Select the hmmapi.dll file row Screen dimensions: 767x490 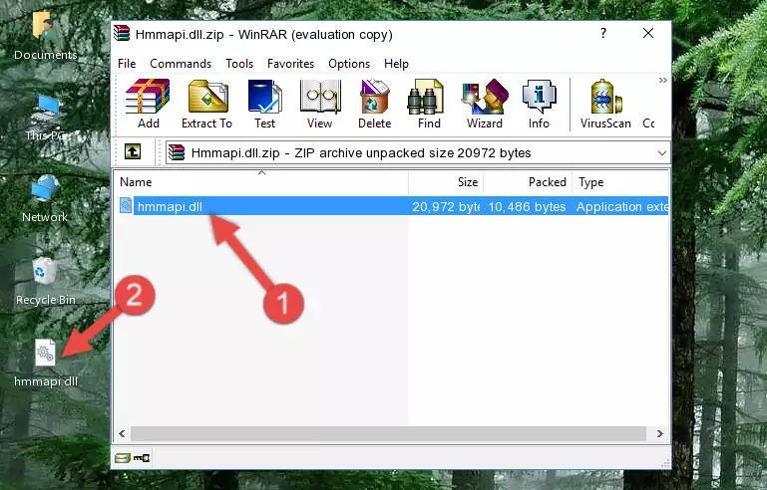click(x=393, y=206)
